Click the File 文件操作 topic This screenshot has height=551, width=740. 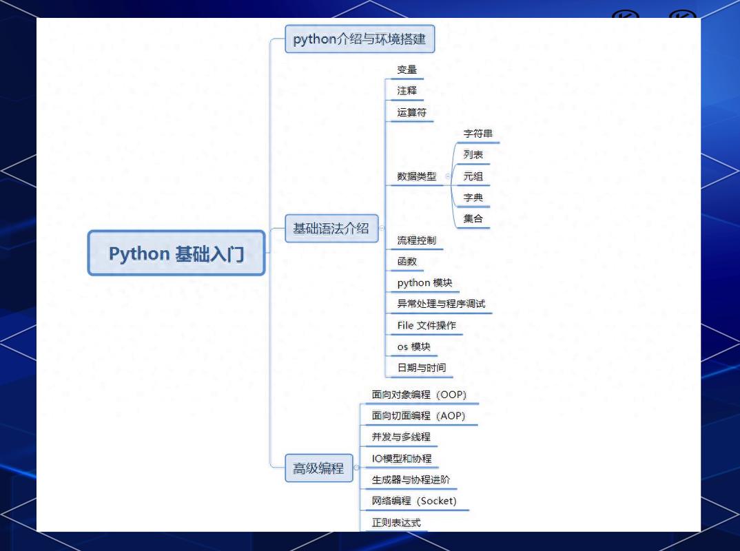point(426,326)
